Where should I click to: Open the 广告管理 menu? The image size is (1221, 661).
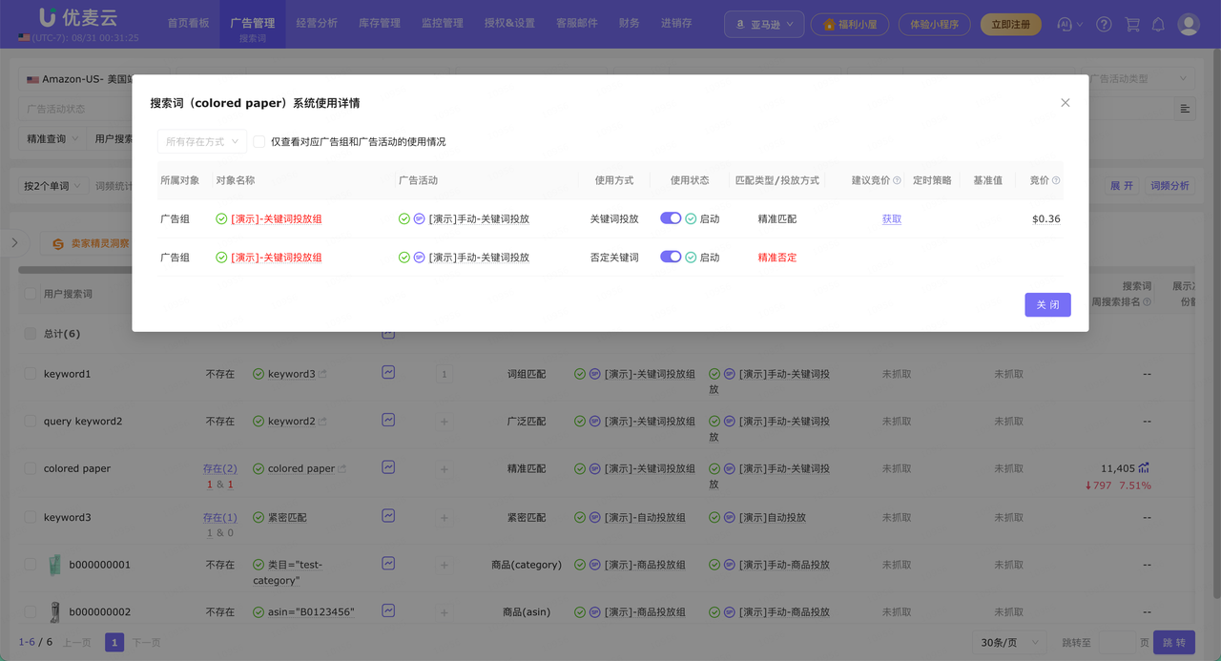click(x=253, y=23)
